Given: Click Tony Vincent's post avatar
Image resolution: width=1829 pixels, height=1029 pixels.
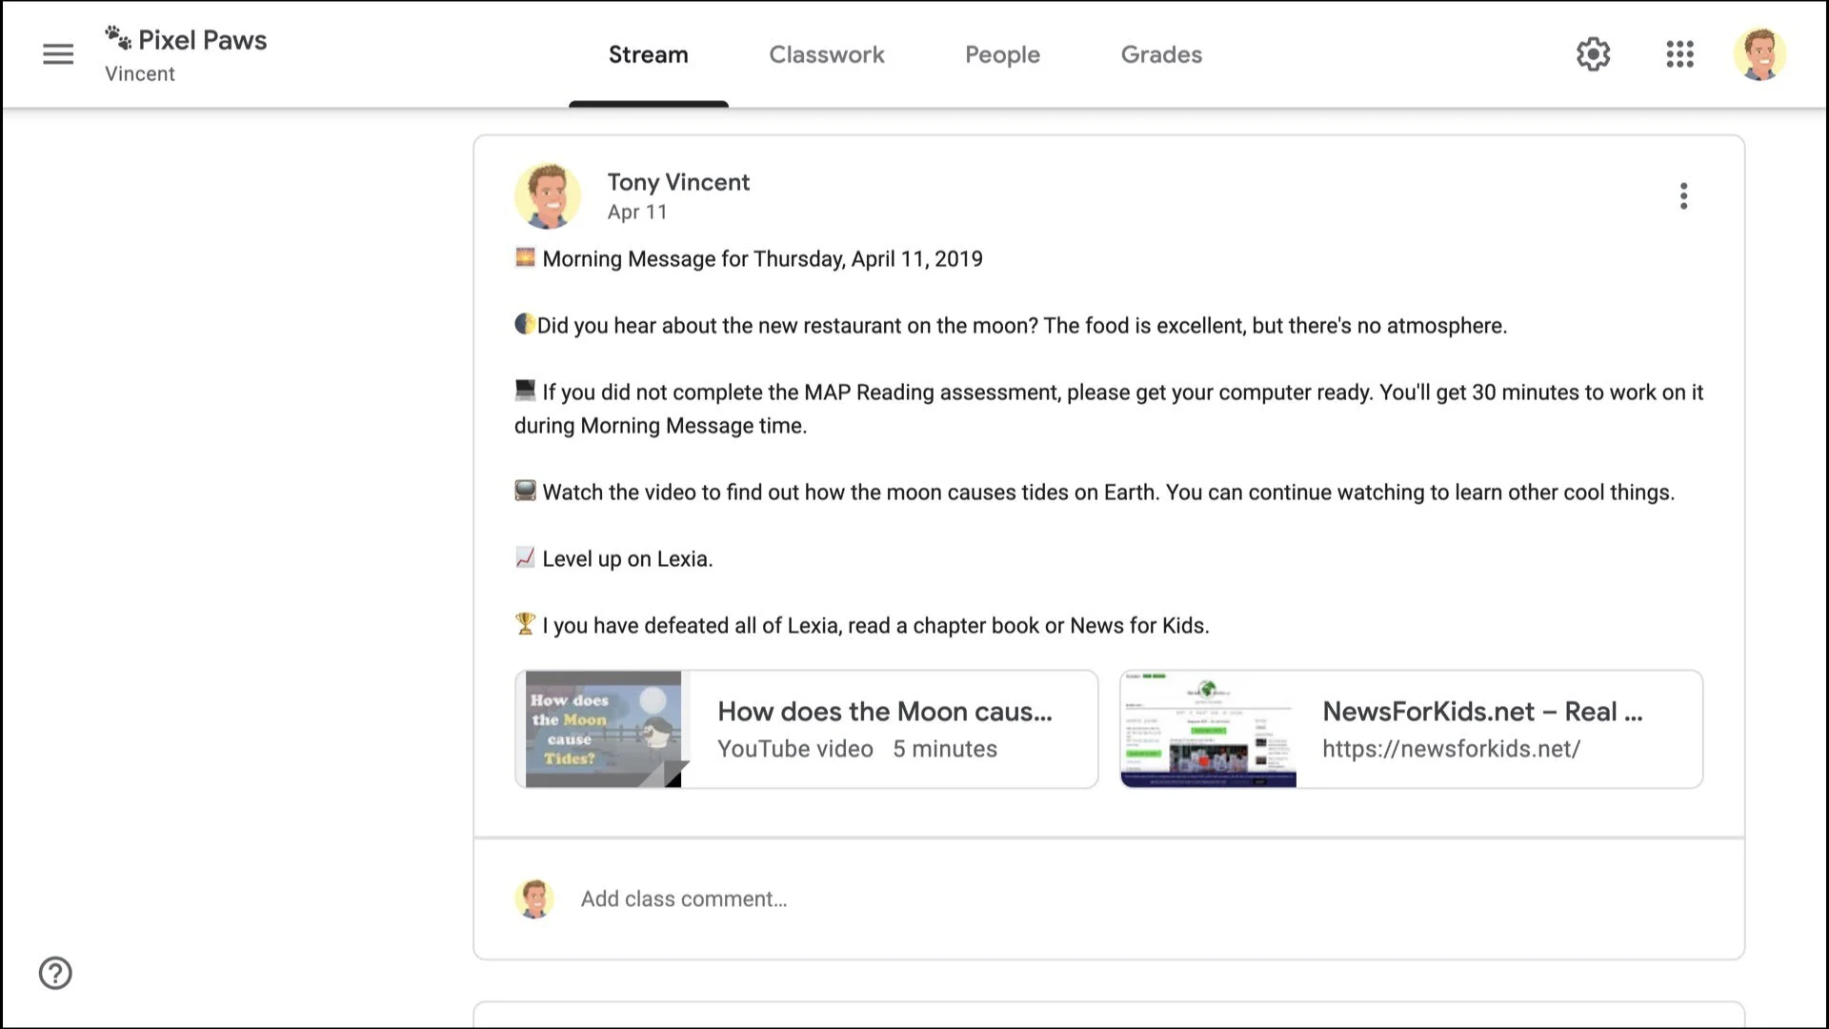Looking at the screenshot, I should click(x=548, y=196).
